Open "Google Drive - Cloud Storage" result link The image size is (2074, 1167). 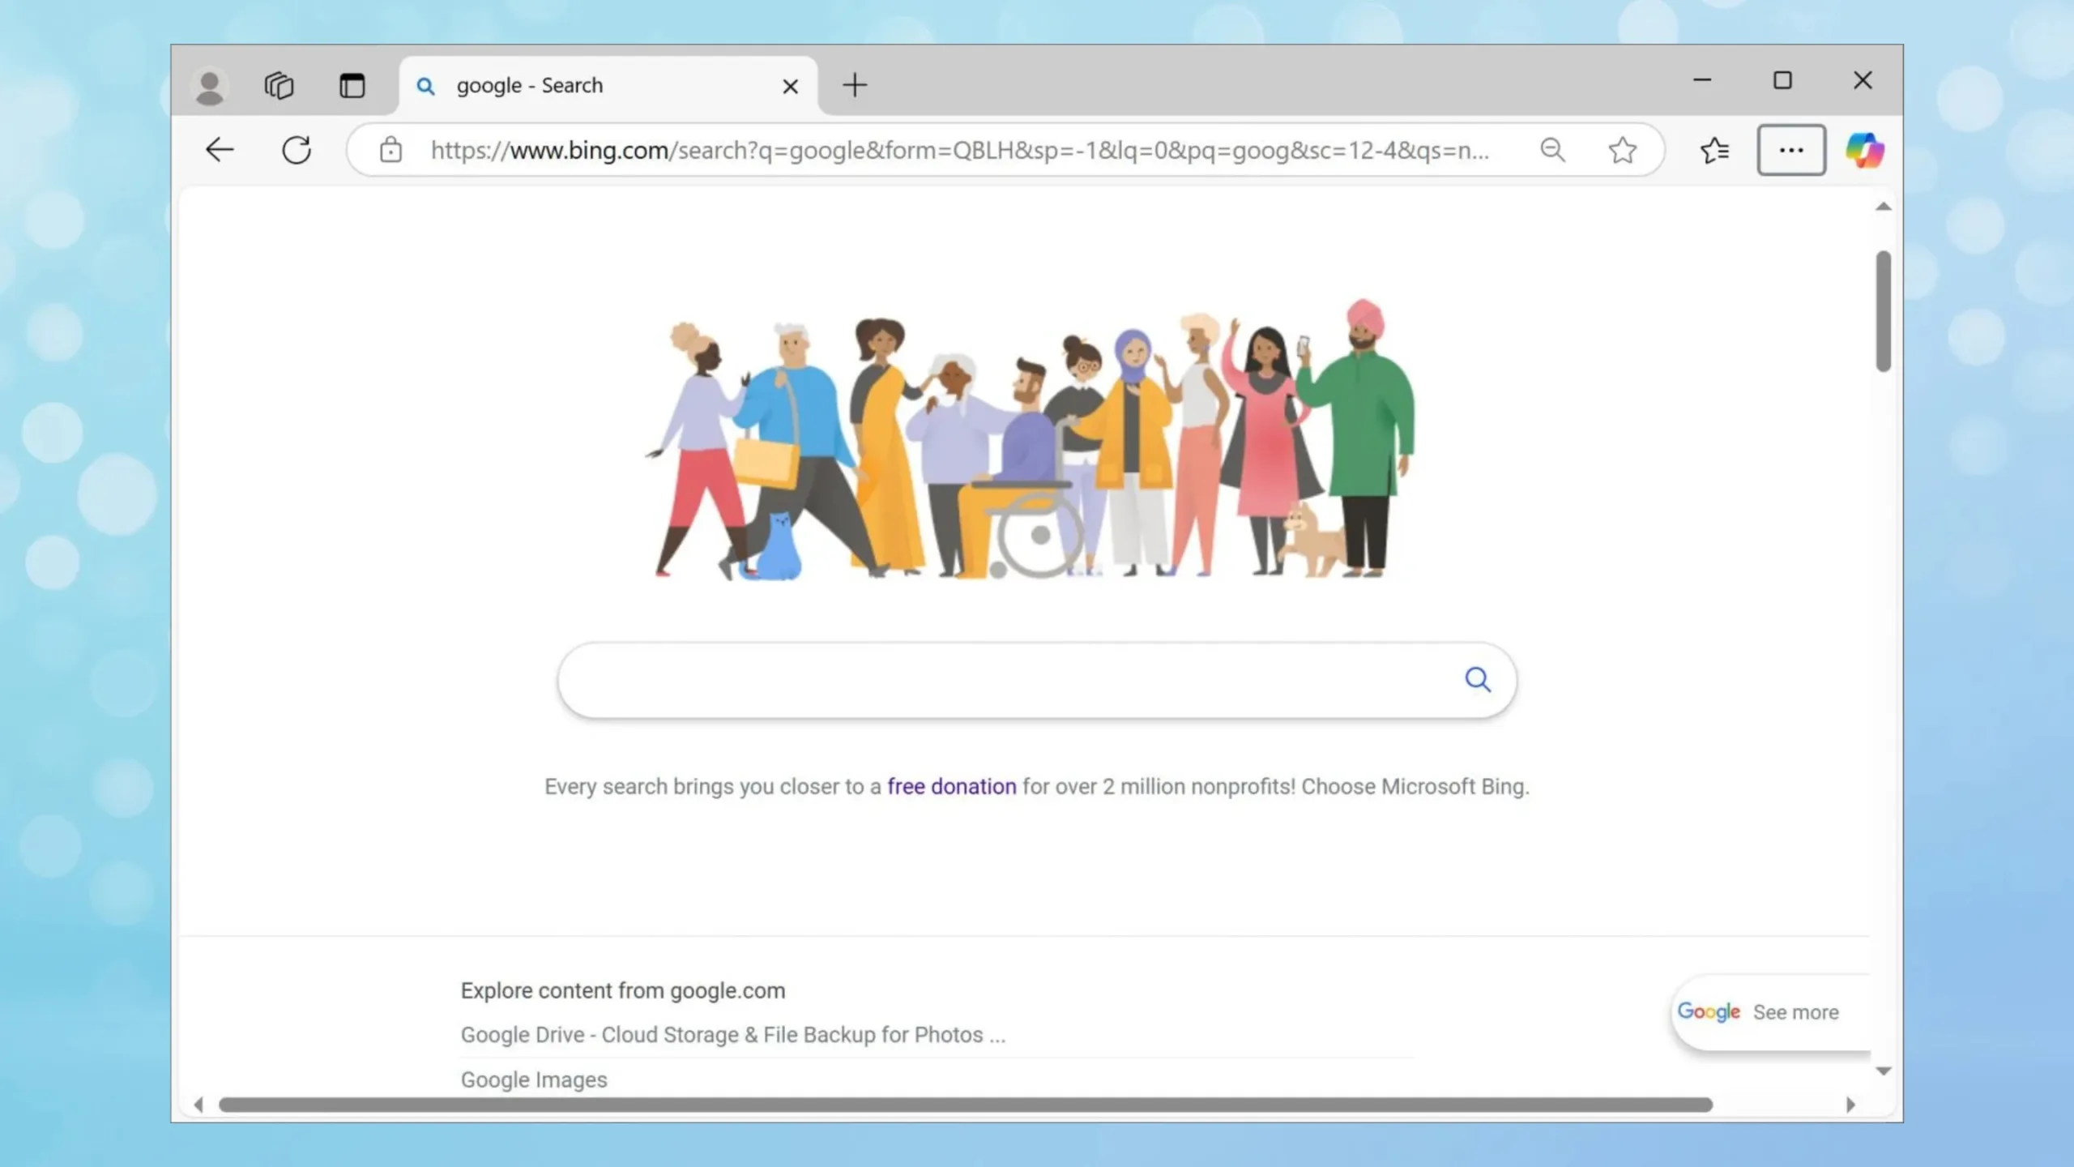click(732, 1035)
